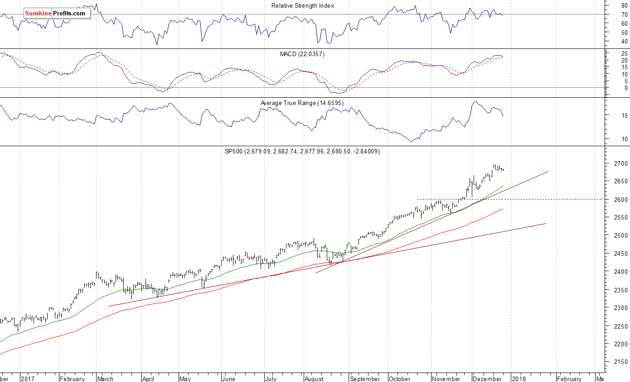Viewport: 630px width, 382px height.
Task: Click the September month label
Action: pos(365,379)
